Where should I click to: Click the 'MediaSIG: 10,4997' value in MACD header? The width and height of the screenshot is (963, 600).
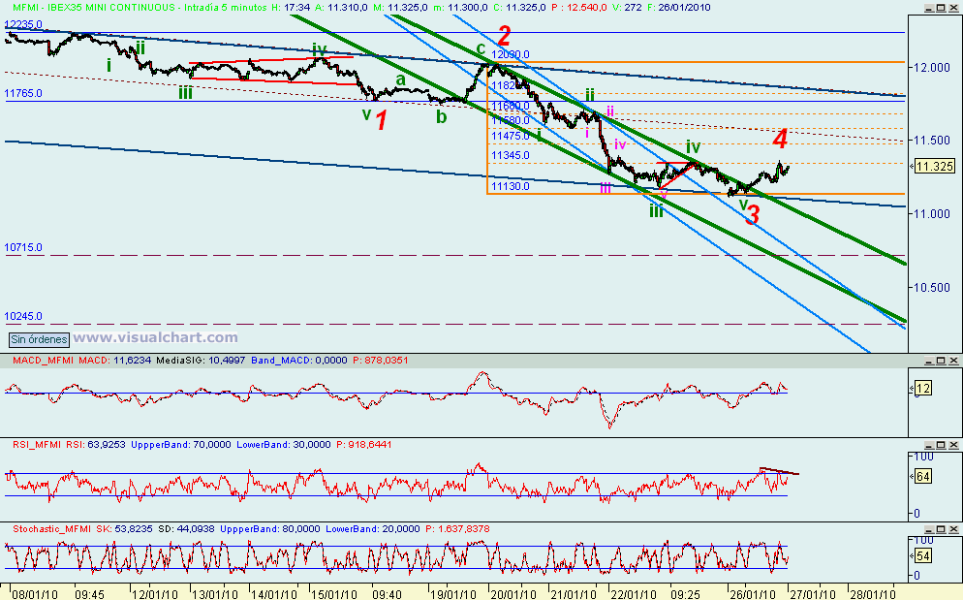200,361
